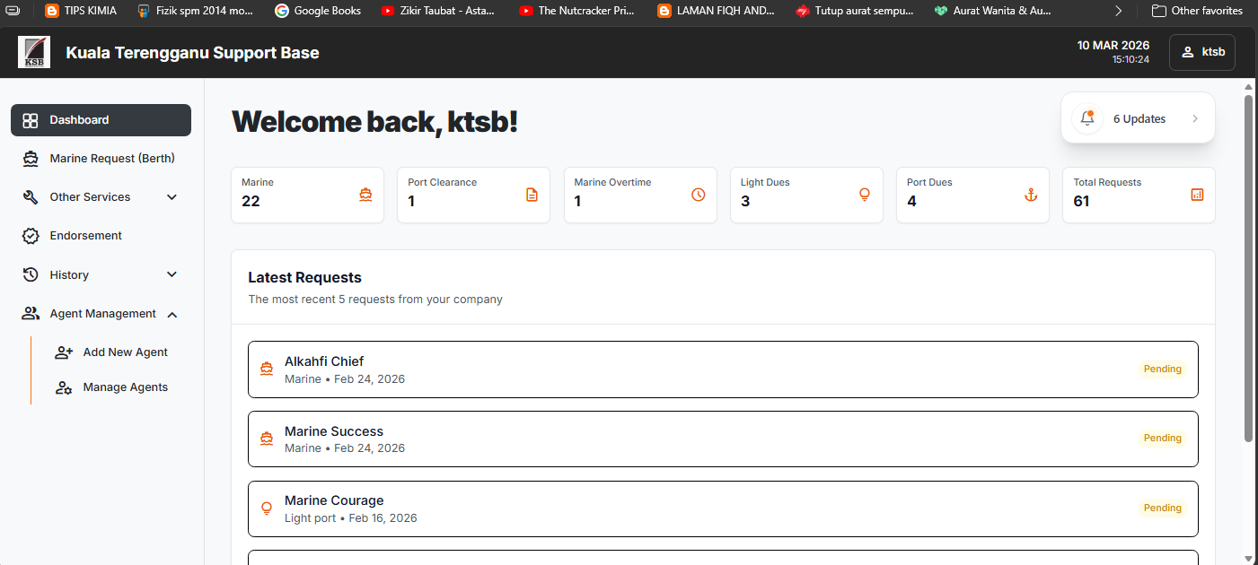Viewport: 1258px width, 565px height.
Task: Click the Marine Overtime clock icon
Action: [699, 195]
